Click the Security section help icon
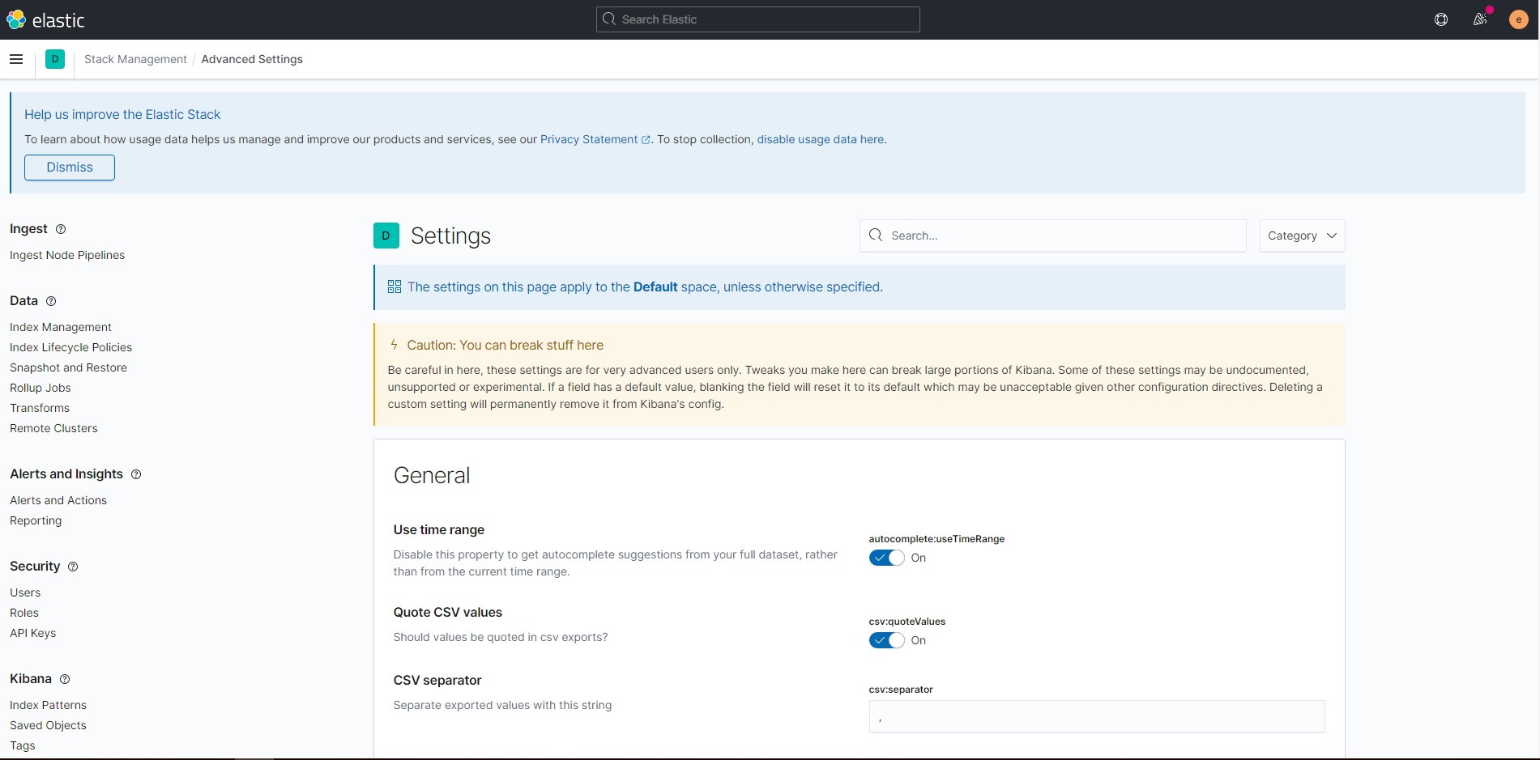 click(73, 567)
